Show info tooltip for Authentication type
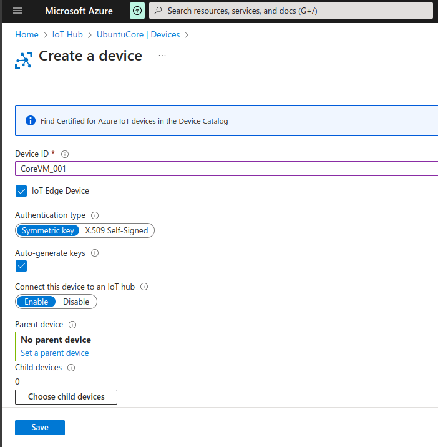This screenshot has width=438, height=447. (95, 215)
